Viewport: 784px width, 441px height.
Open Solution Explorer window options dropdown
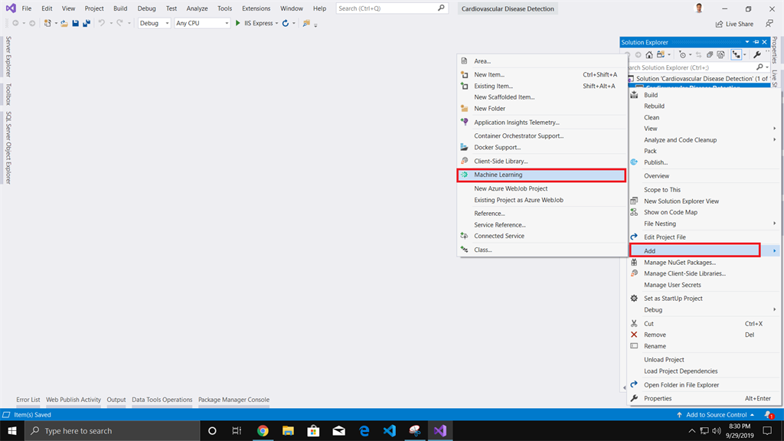(747, 42)
